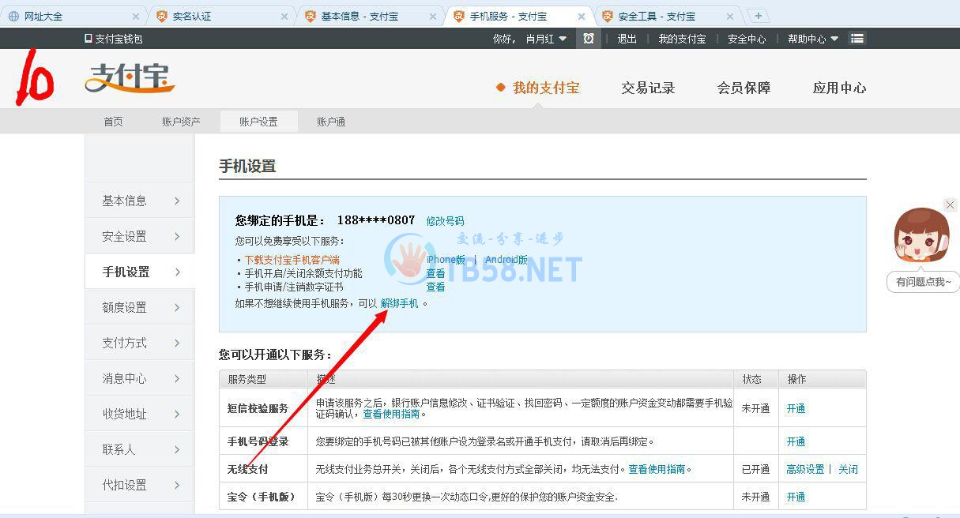Open 联系人 in the left sidebar
This screenshot has width=960, height=518.
(140, 449)
